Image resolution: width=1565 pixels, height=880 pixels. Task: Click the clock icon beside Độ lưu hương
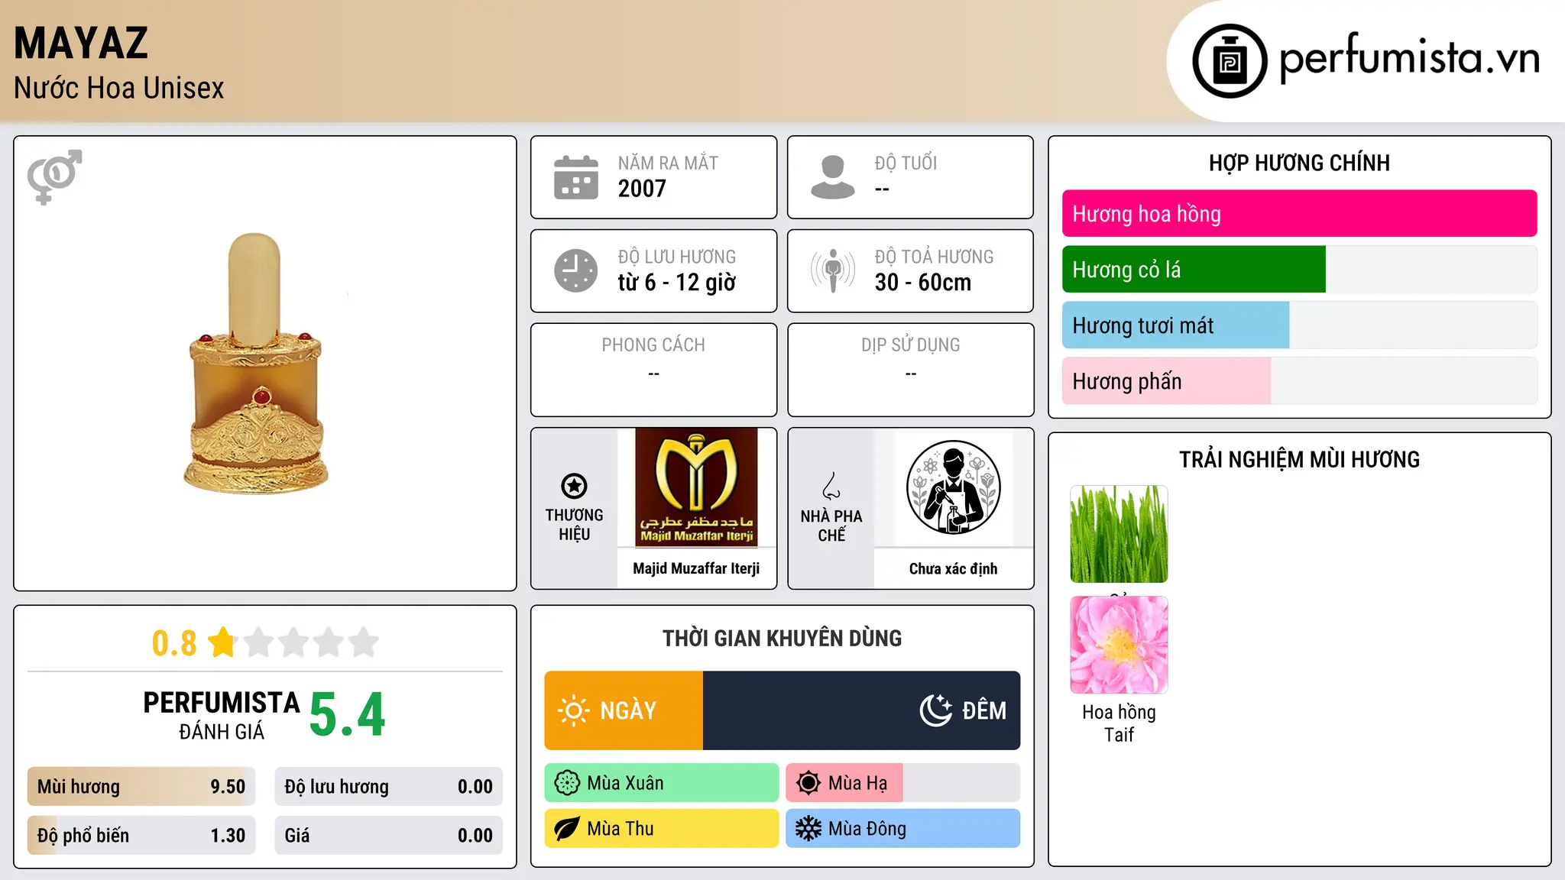(x=576, y=270)
